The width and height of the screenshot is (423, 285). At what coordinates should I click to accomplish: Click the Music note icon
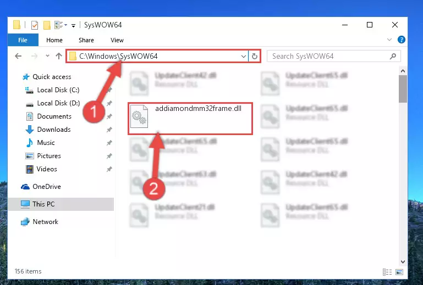(x=30, y=143)
